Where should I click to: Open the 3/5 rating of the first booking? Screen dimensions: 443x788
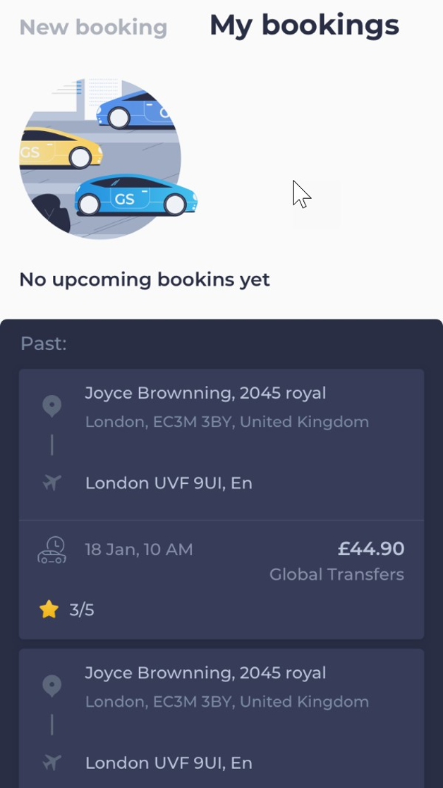(81, 610)
